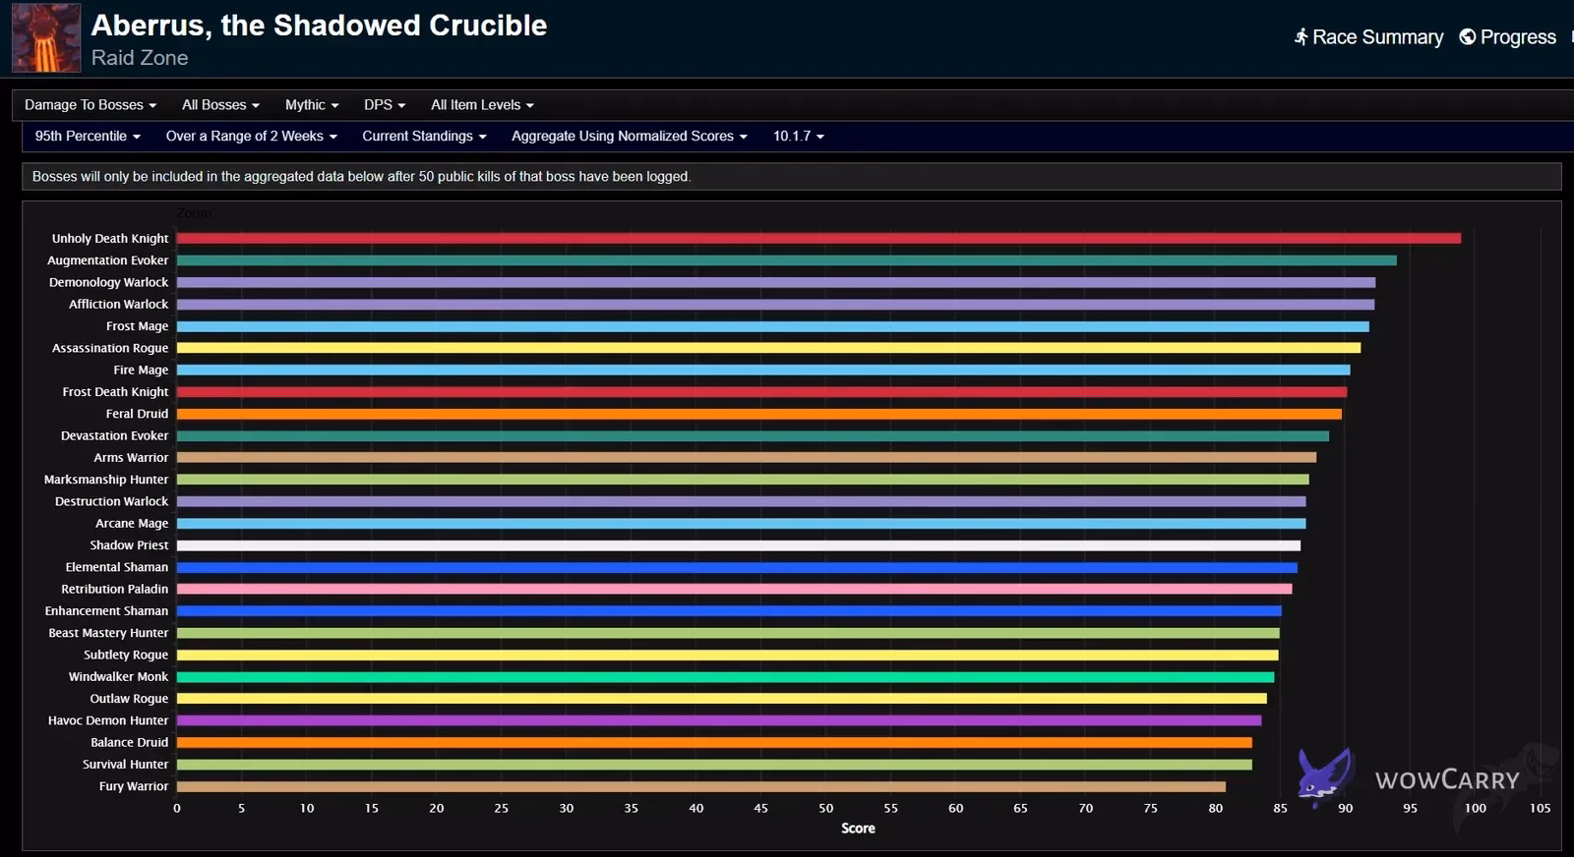Screen dimensions: 1574x857
Task: Expand the Damage To Bosses dropdown
Action: (91, 105)
